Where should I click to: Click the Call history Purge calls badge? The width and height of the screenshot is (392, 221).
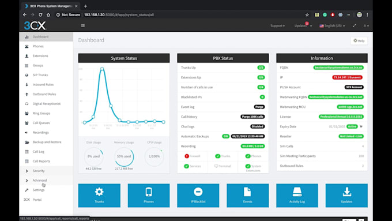click(x=252, y=117)
